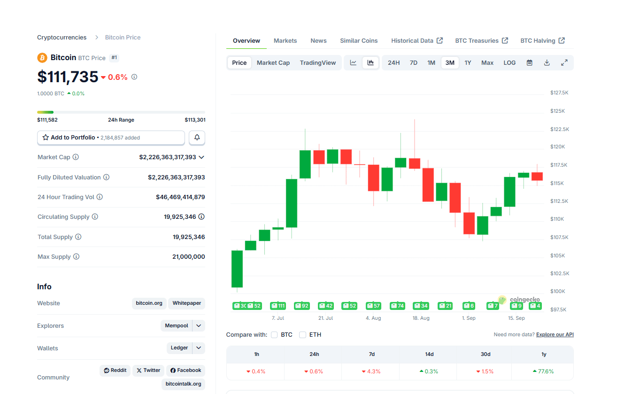Click the Bitcoin logo icon

[42, 57]
